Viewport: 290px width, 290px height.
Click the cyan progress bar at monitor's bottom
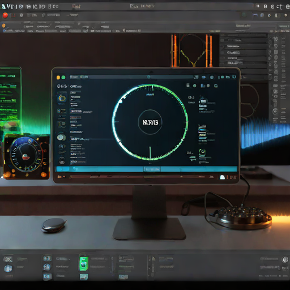(x=147, y=169)
